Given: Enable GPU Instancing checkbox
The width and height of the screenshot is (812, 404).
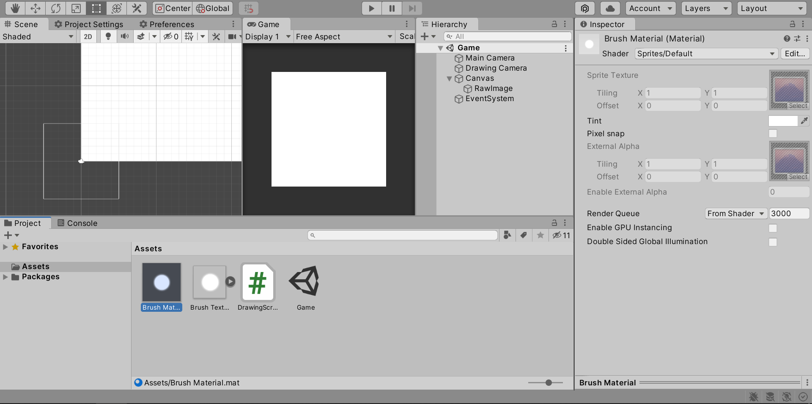Looking at the screenshot, I should (x=773, y=228).
